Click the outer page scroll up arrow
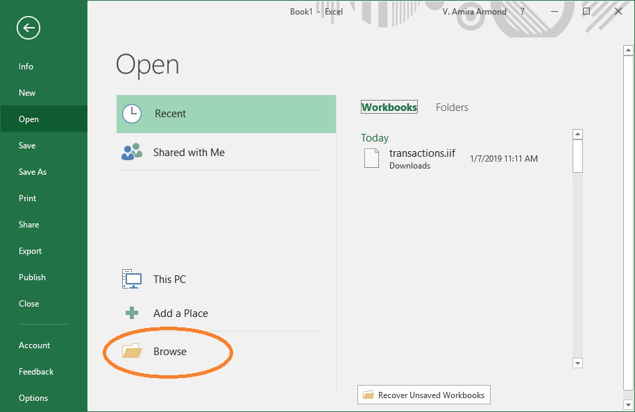Viewport: 635px width, 412px height. point(628,50)
